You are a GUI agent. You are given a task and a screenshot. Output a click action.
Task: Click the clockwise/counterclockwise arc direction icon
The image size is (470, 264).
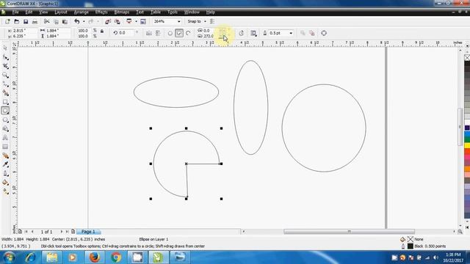point(242,33)
